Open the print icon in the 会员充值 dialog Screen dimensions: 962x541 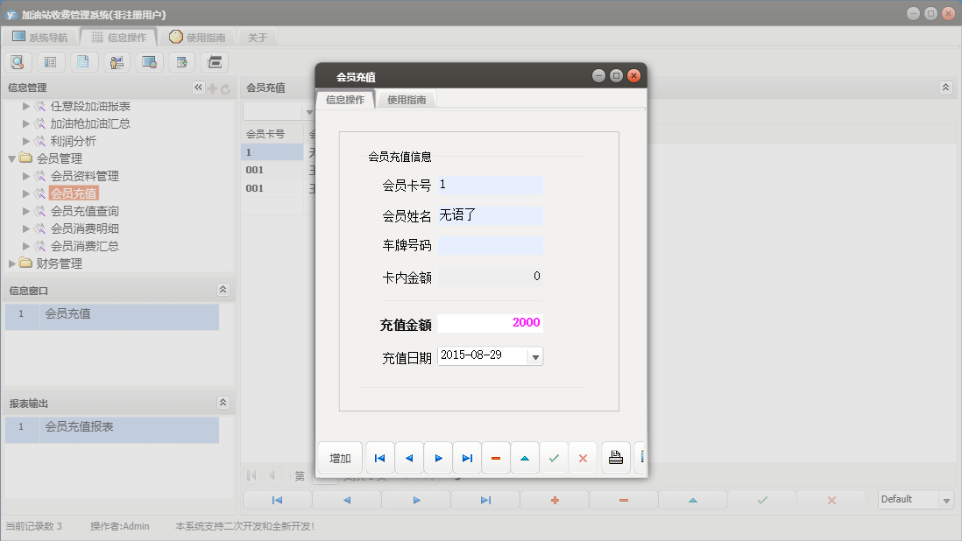(615, 457)
